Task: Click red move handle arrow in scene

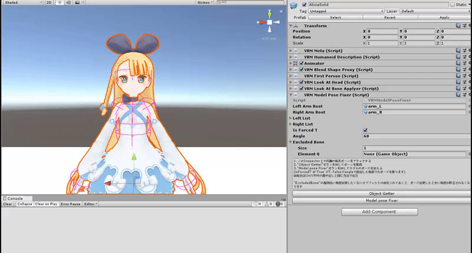Action: tap(107, 184)
